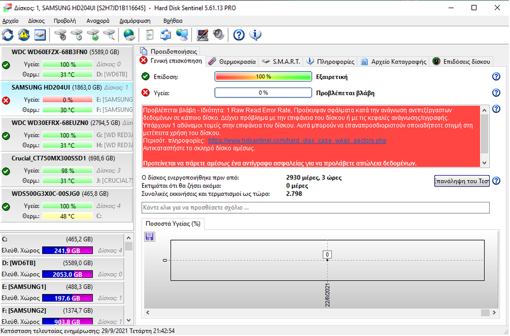Click the disk with magnifier icon

[109, 34]
